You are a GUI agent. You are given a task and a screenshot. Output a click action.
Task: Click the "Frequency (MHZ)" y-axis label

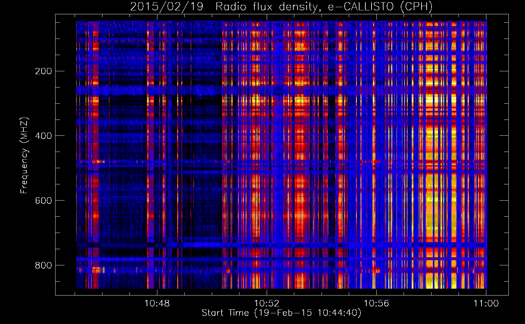click(x=24, y=156)
